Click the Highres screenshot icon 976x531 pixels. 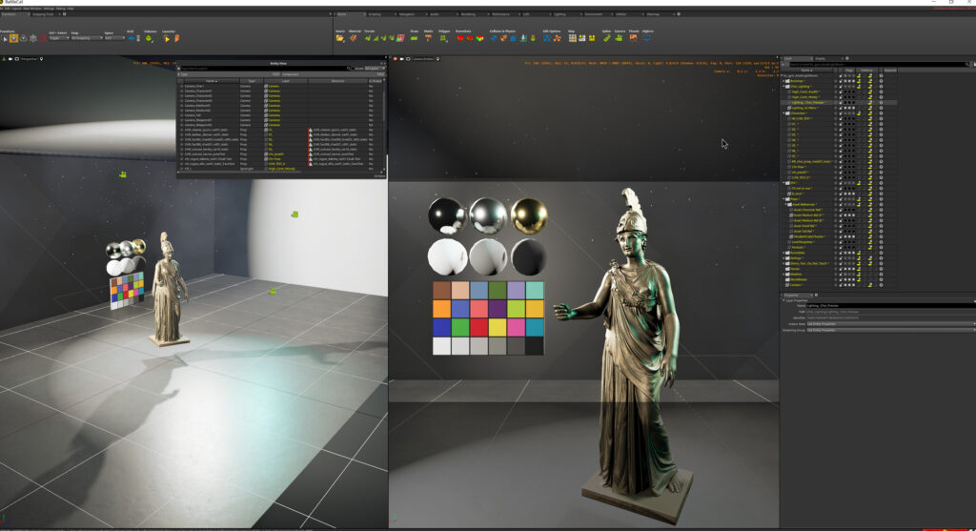point(647,38)
